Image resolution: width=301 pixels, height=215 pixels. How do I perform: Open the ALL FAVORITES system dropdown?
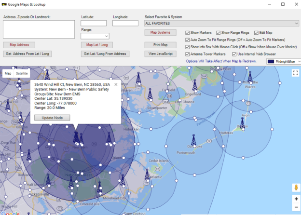tap(222, 23)
